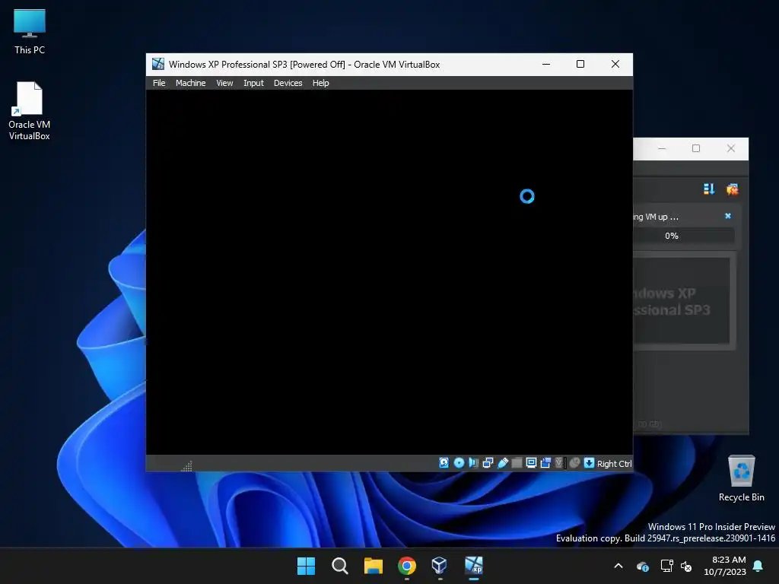Image resolution: width=779 pixels, height=584 pixels.
Task: Click the Right Ctrl host key label
Action: 614,463
